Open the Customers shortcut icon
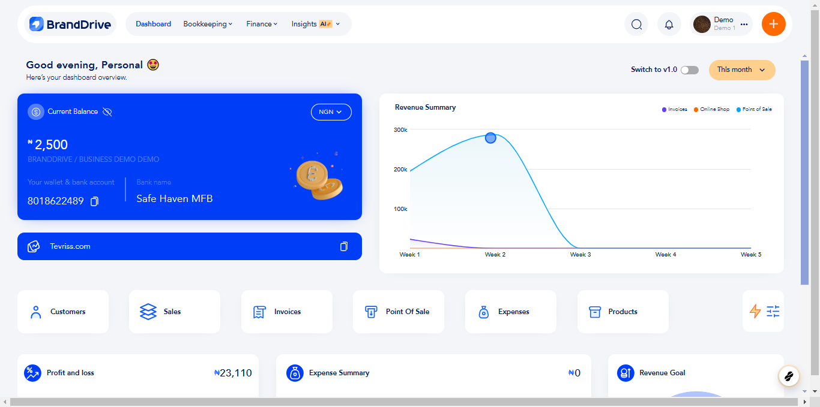This screenshot has height=407, width=820. 35,311
